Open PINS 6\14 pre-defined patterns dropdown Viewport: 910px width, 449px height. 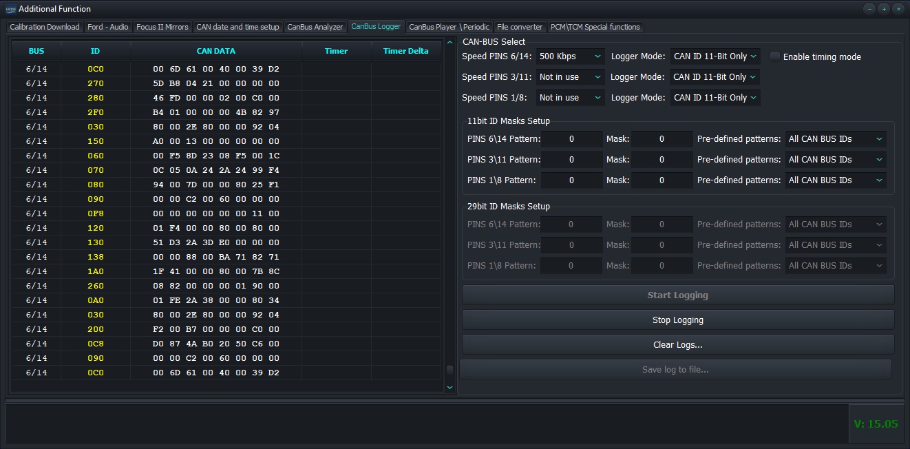835,139
